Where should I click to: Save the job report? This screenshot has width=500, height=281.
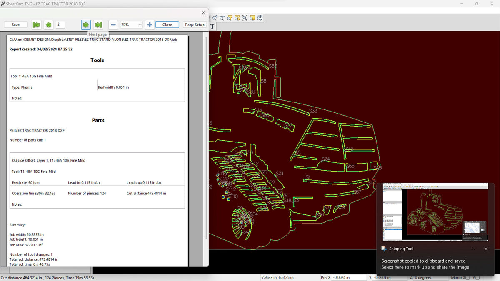(15, 25)
